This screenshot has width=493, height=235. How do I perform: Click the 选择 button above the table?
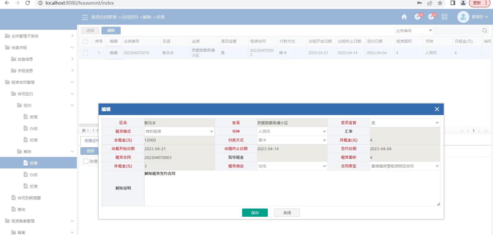90,30
